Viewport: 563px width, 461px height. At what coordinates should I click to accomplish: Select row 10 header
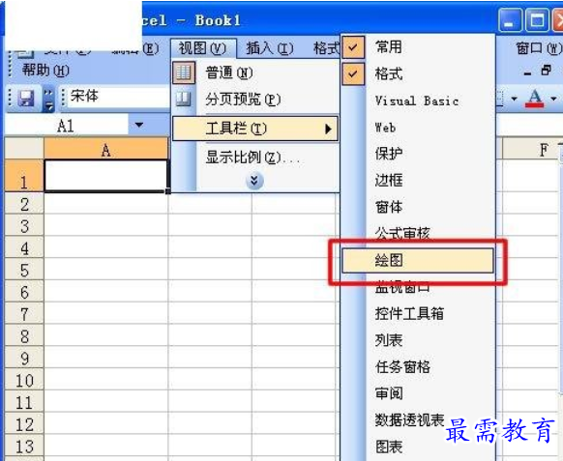tap(24, 380)
